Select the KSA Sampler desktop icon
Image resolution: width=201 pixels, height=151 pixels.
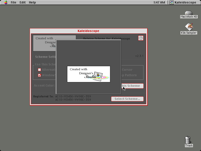pos(189,29)
